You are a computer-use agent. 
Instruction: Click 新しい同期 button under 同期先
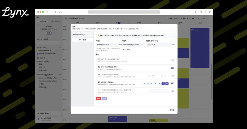(x=126, y=50)
